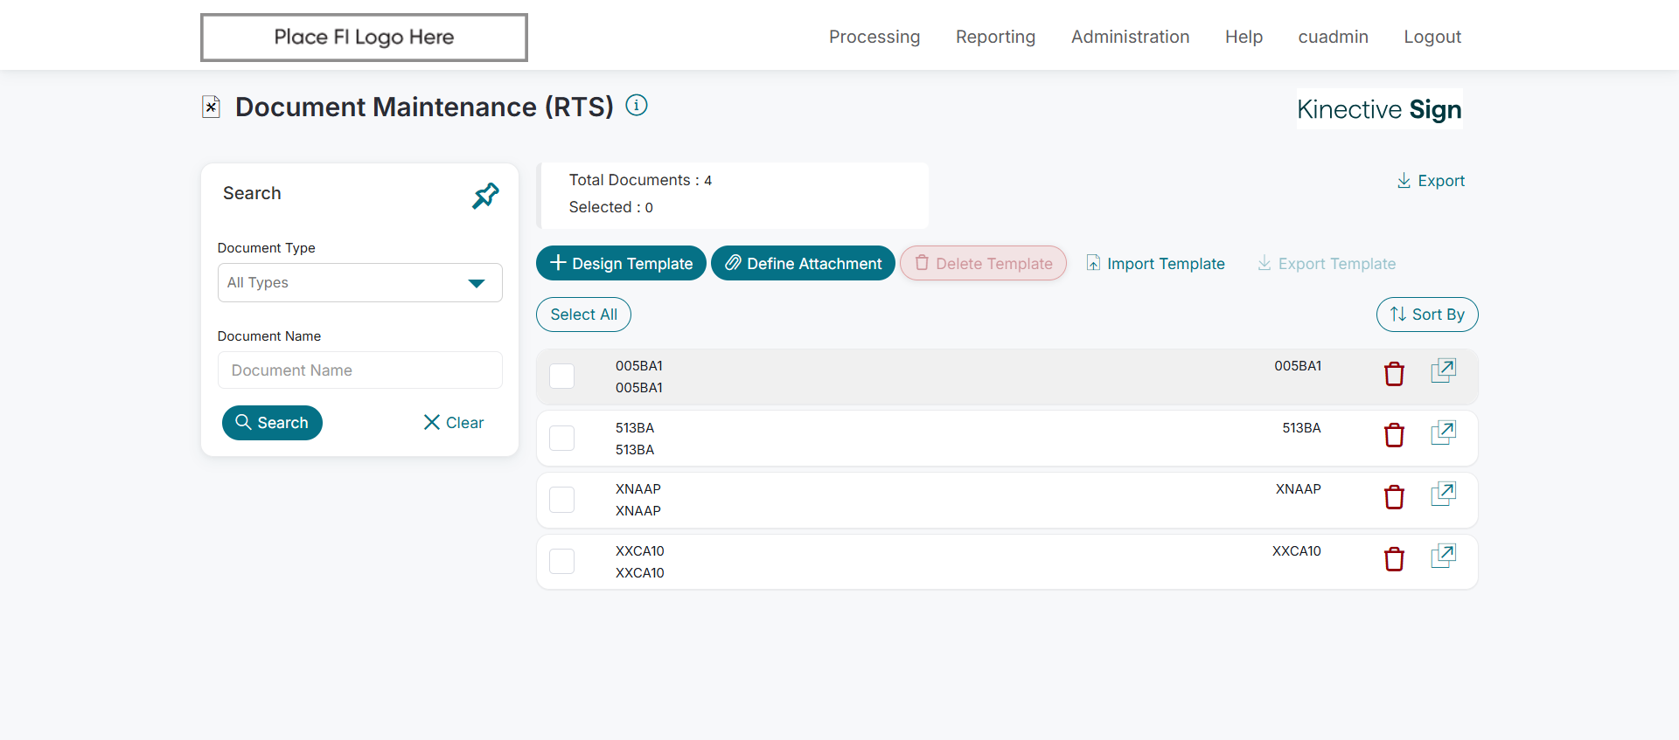Viewport: 1679px width, 740px height.
Task: Open 005BA1 document with external-link icon
Action: (1443, 370)
